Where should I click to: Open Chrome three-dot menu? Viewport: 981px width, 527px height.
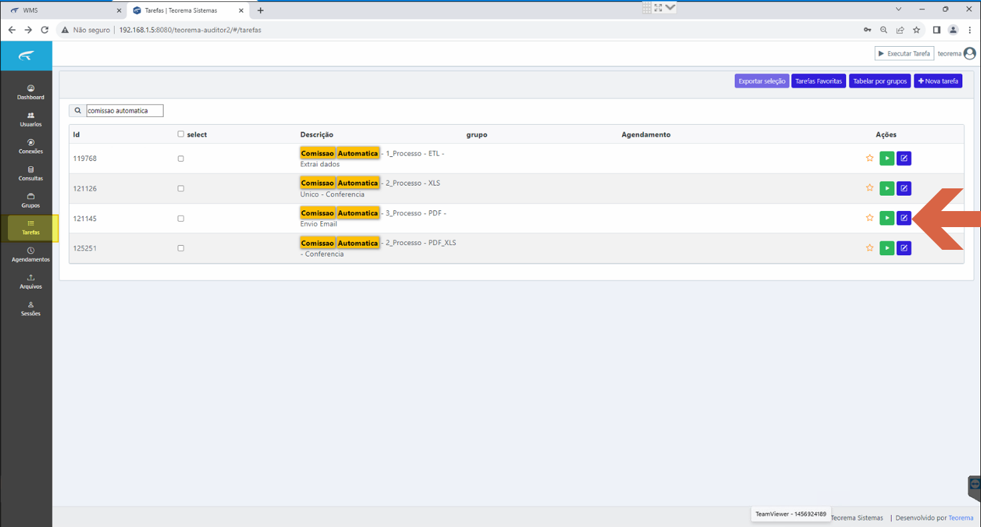tap(969, 29)
